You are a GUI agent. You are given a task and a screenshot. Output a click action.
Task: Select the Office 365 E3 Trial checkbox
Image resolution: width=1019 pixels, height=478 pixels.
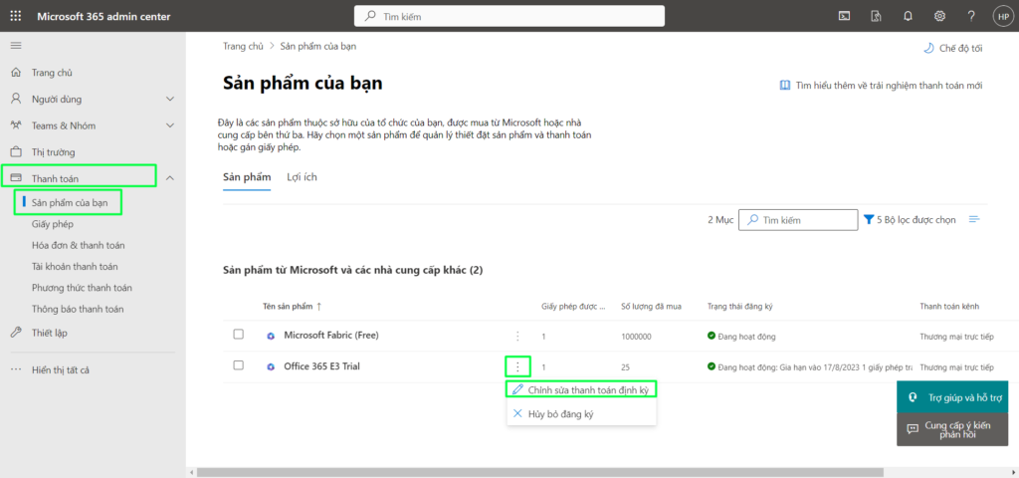pyautogui.click(x=239, y=365)
